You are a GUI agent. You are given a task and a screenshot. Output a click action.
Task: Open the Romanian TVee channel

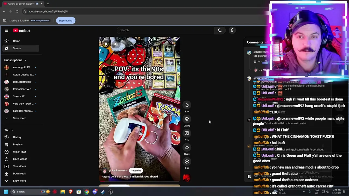click(x=21, y=89)
